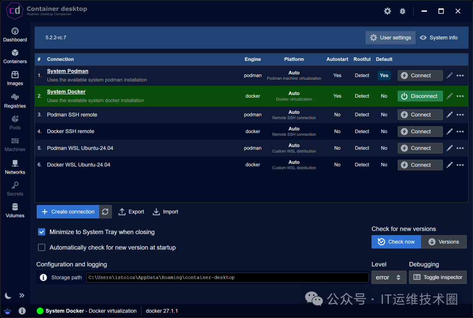Viewport: 473px width, 318px height.
Task: Click the reload connections refresh icon
Action: point(105,212)
